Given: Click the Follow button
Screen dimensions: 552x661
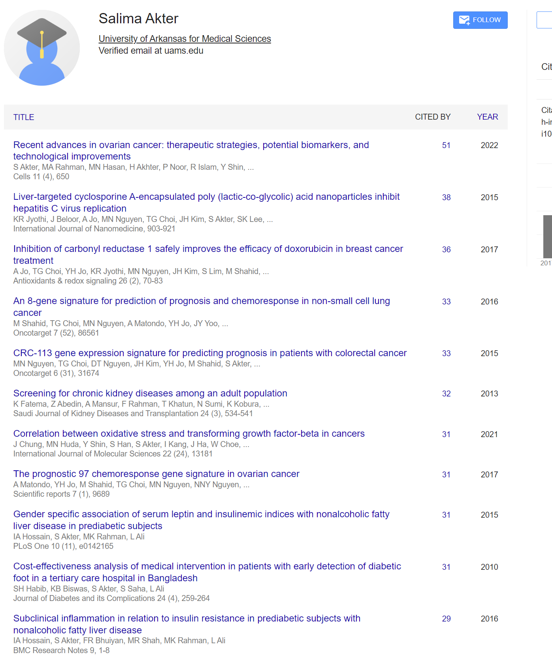Looking at the screenshot, I should tap(480, 20).
